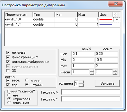Click the min field for axis X
The image size is (127, 112).
click(x=83, y=60)
